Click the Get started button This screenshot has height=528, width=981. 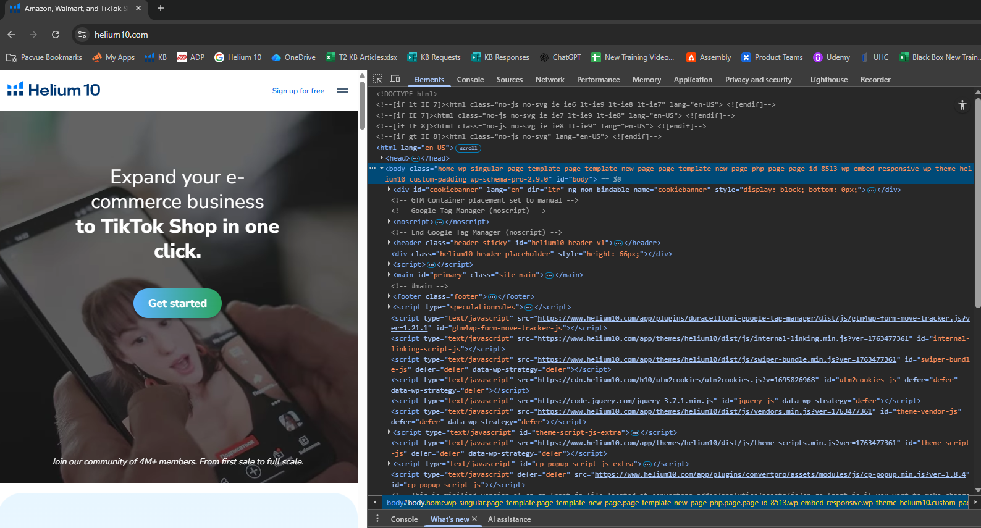click(177, 303)
